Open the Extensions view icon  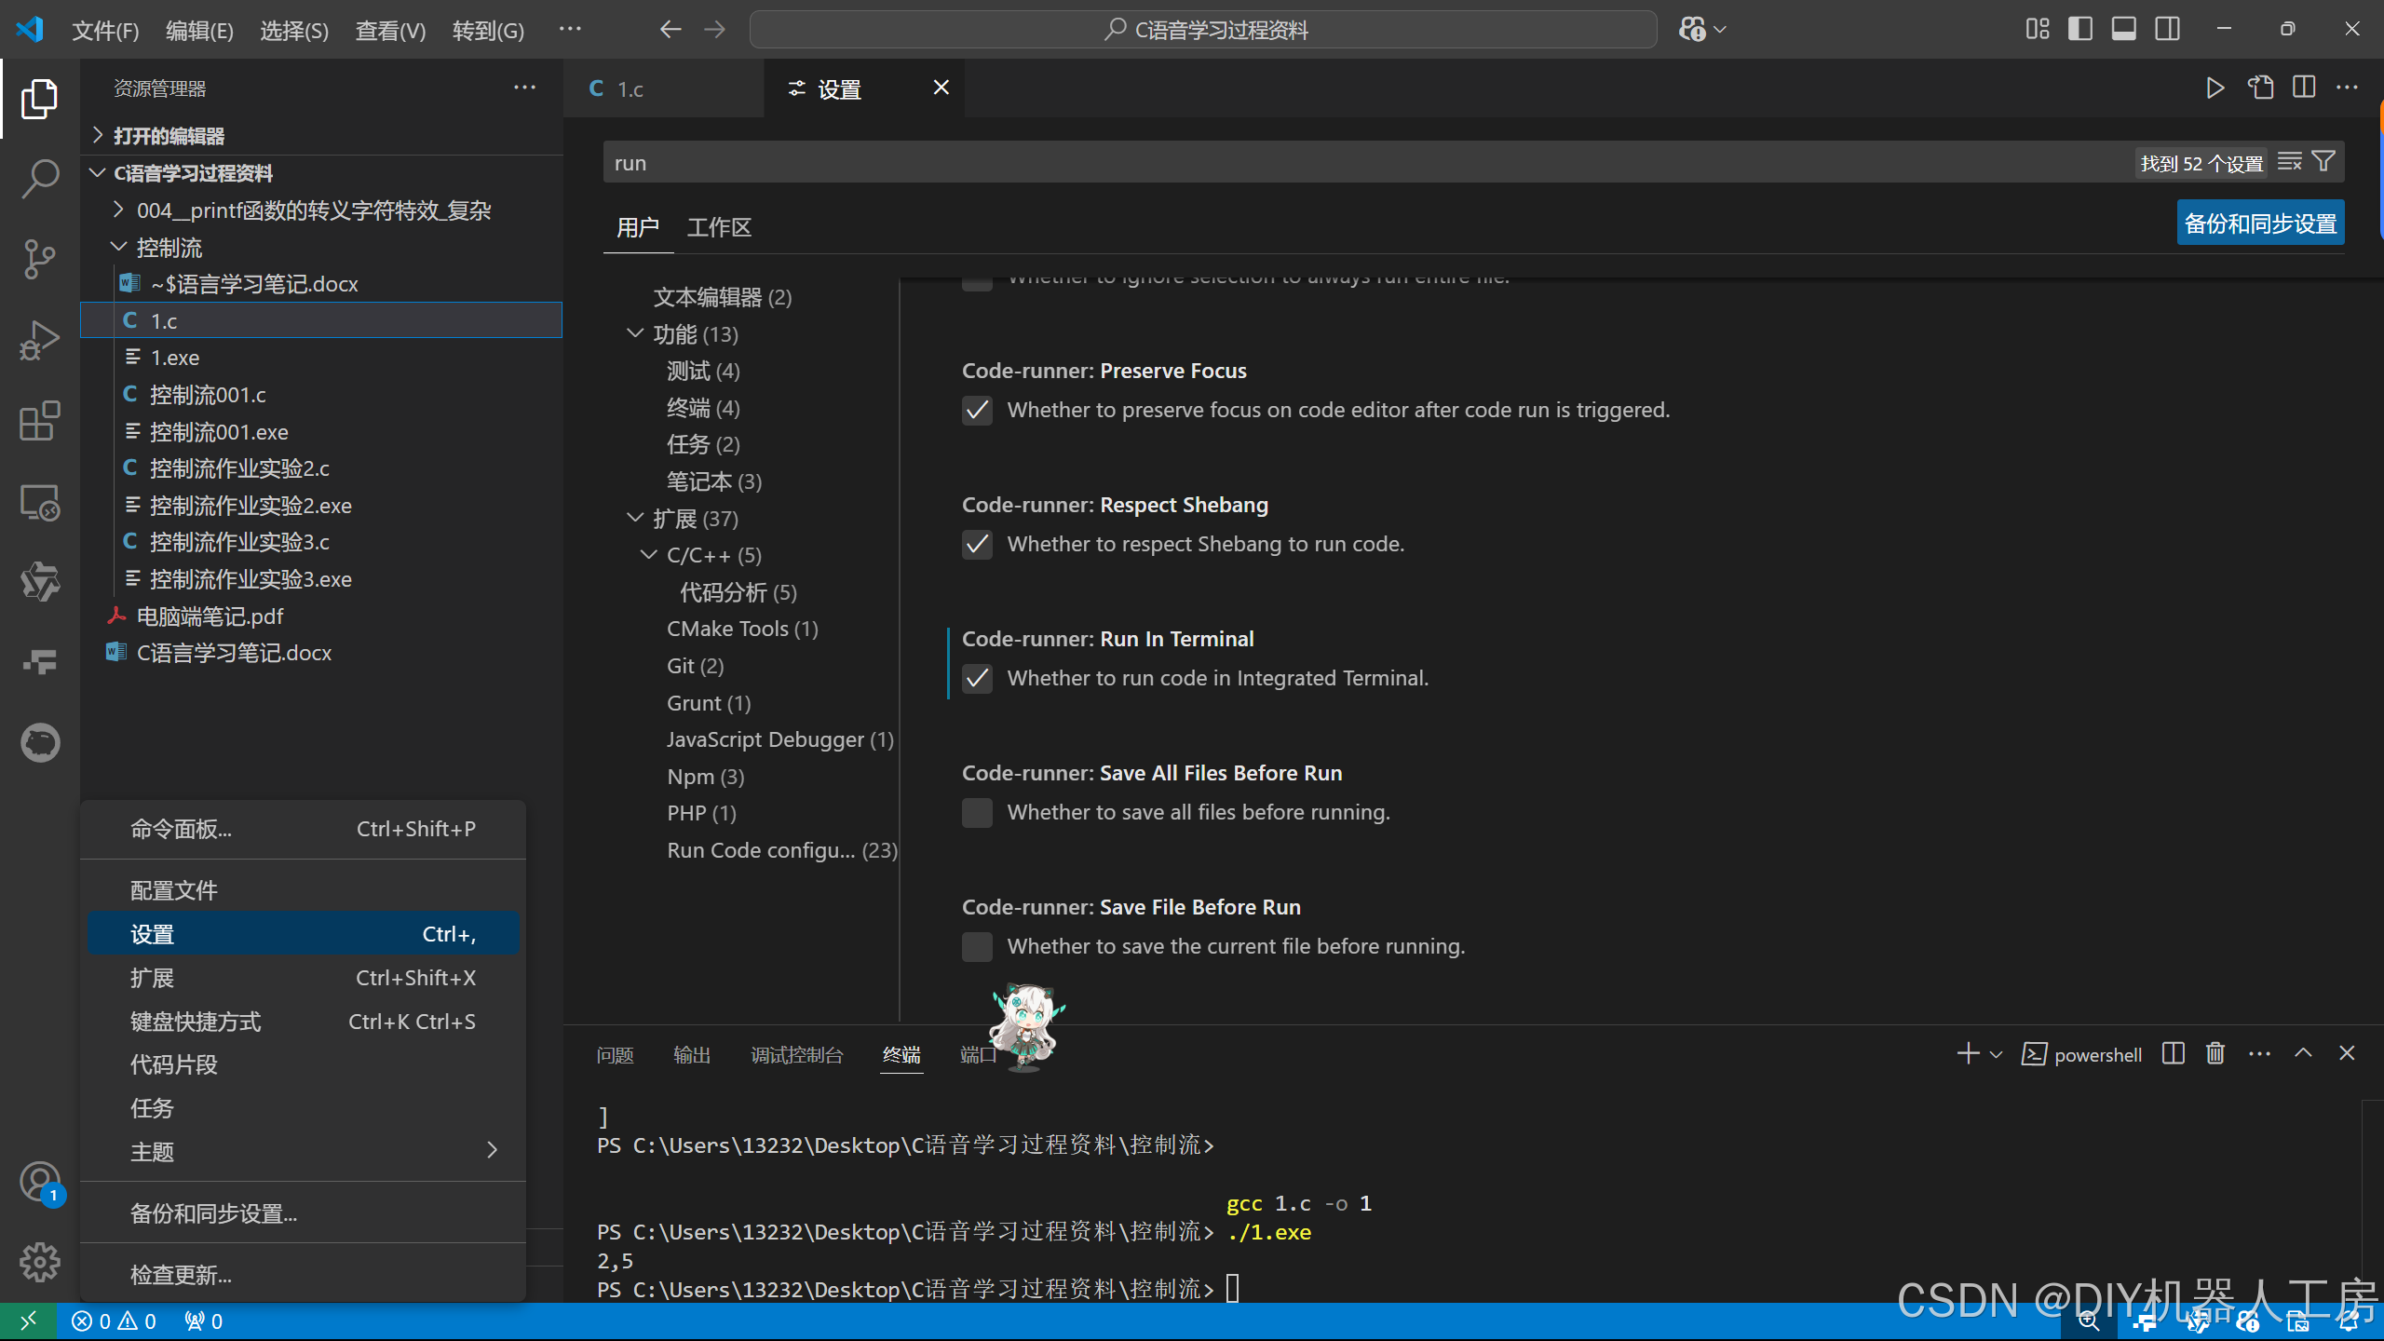click(x=39, y=421)
